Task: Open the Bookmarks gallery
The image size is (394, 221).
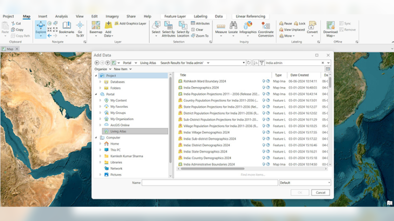Action: pos(67,29)
